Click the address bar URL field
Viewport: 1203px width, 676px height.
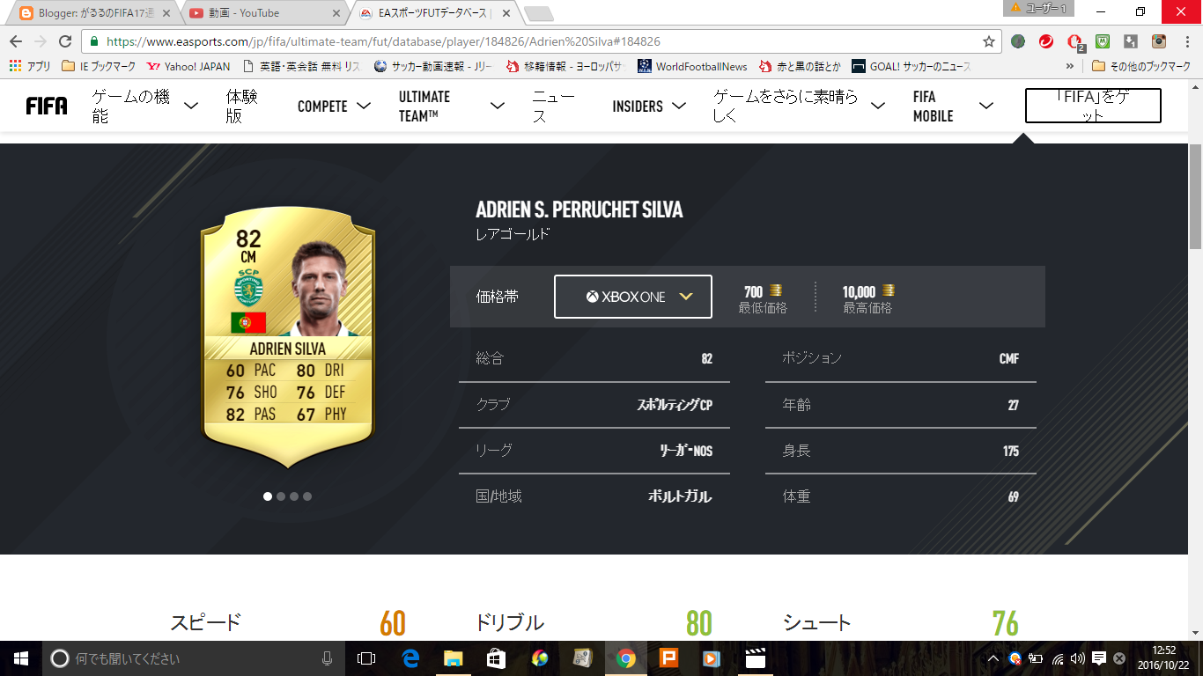(537, 41)
